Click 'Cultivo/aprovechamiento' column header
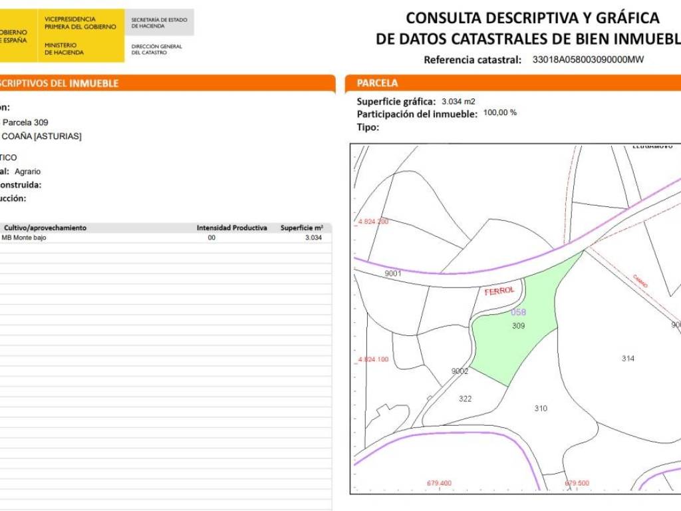 click(45, 228)
